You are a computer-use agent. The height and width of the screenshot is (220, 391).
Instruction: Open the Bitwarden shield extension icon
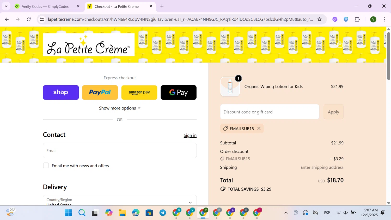point(346,19)
